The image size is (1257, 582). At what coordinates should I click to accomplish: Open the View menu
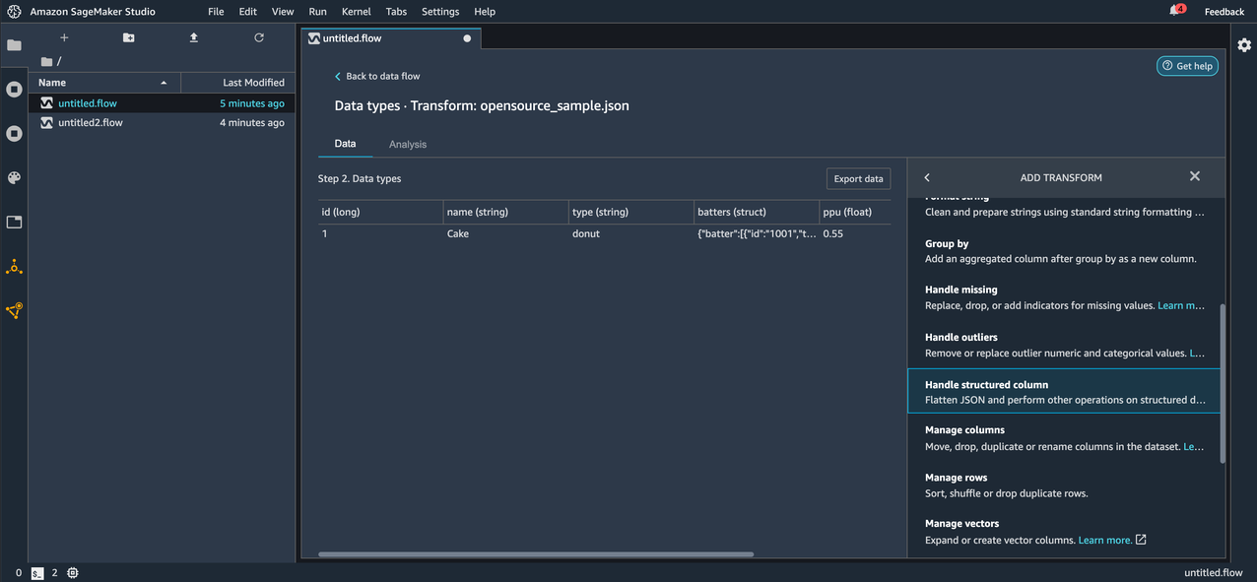[x=283, y=12]
